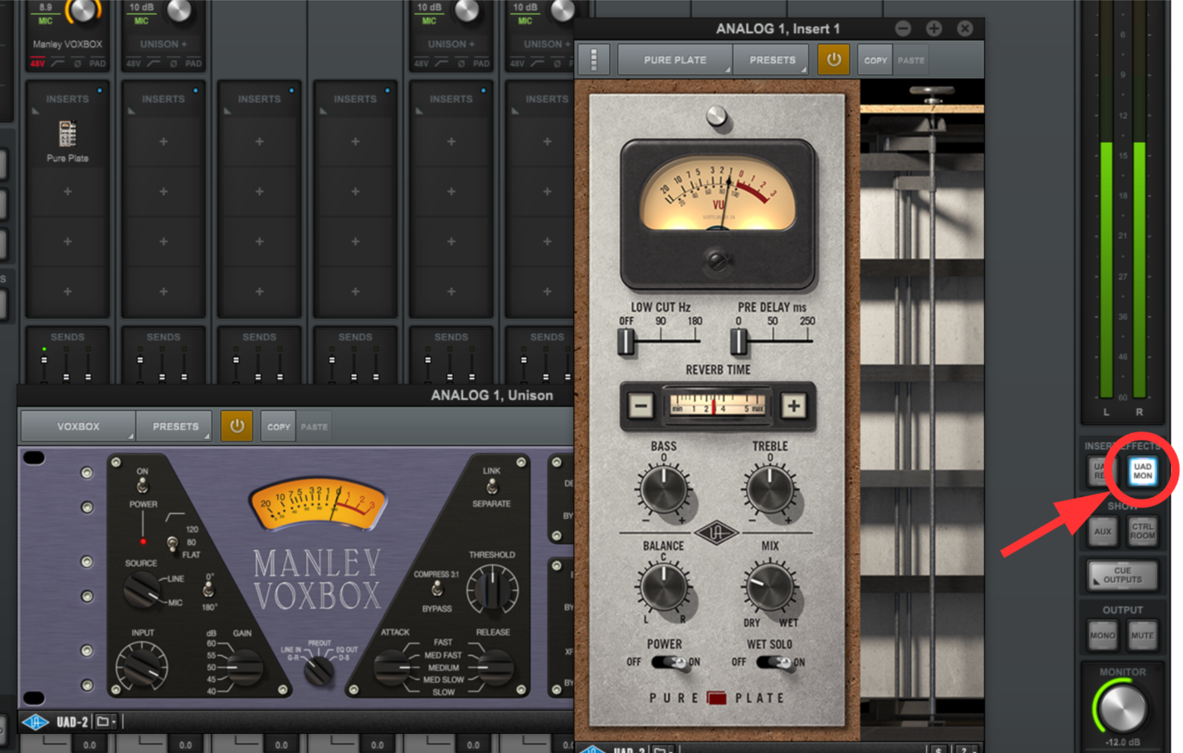Click the LOW CUT Hz slider on Pure Plate

tap(626, 341)
